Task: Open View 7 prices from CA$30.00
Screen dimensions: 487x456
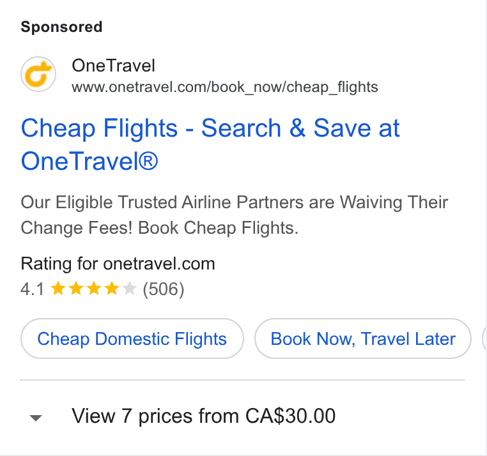Action: tap(203, 416)
